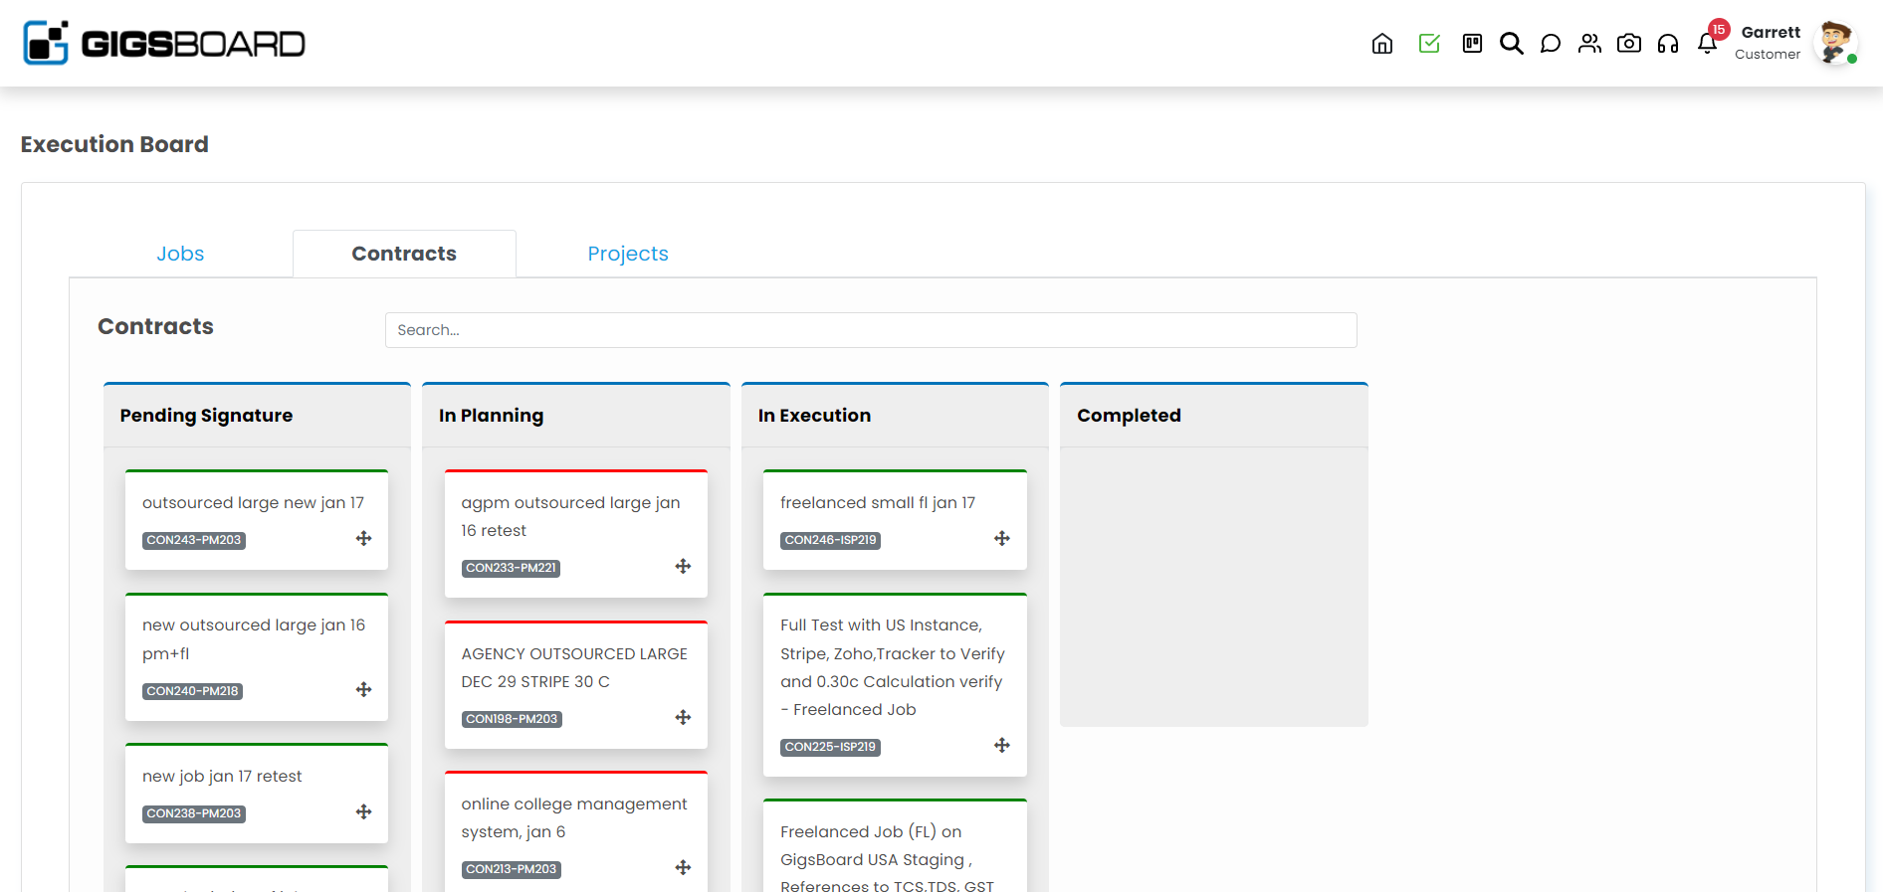Click the CON198-PM203 badge
1883x892 pixels.
point(512,719)
